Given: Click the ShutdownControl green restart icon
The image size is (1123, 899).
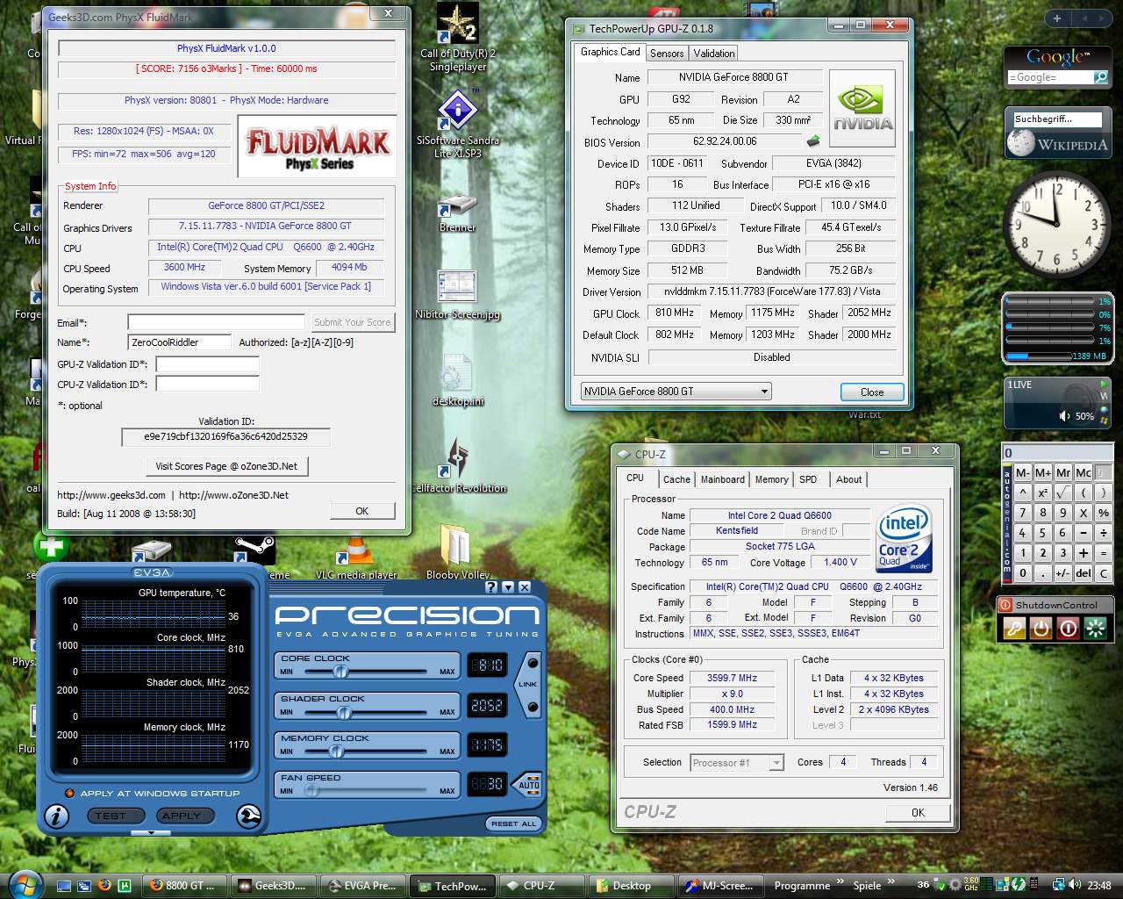Looking at the screenshot, I should click(1095, 628).
